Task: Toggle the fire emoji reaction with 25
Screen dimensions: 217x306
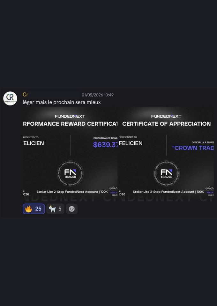Action: click(34, 209)
